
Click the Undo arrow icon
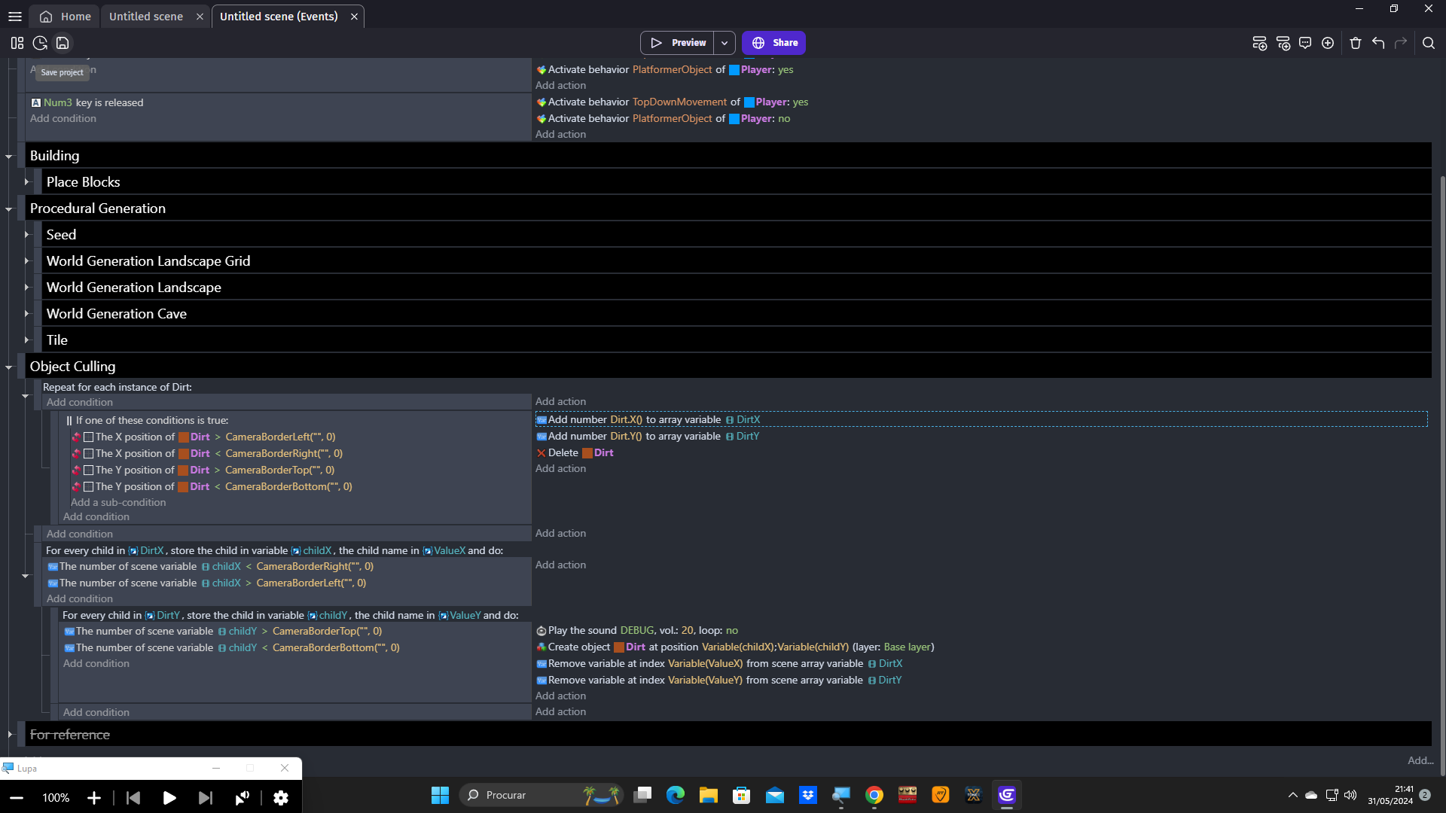[1378, 43]
